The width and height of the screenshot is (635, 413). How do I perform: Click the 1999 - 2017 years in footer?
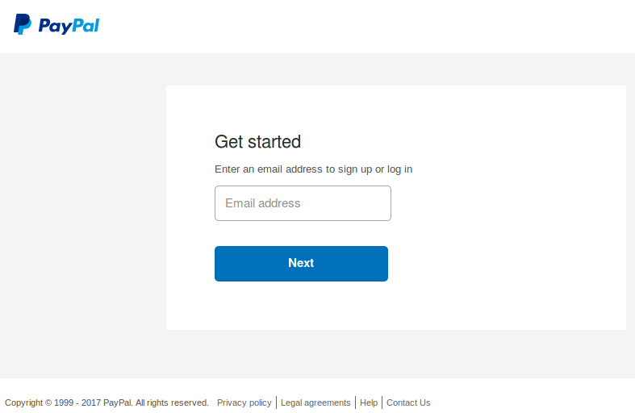(77, 403)
